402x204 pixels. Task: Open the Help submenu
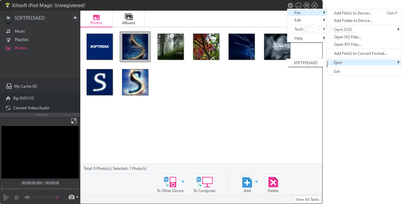(307, 38)
